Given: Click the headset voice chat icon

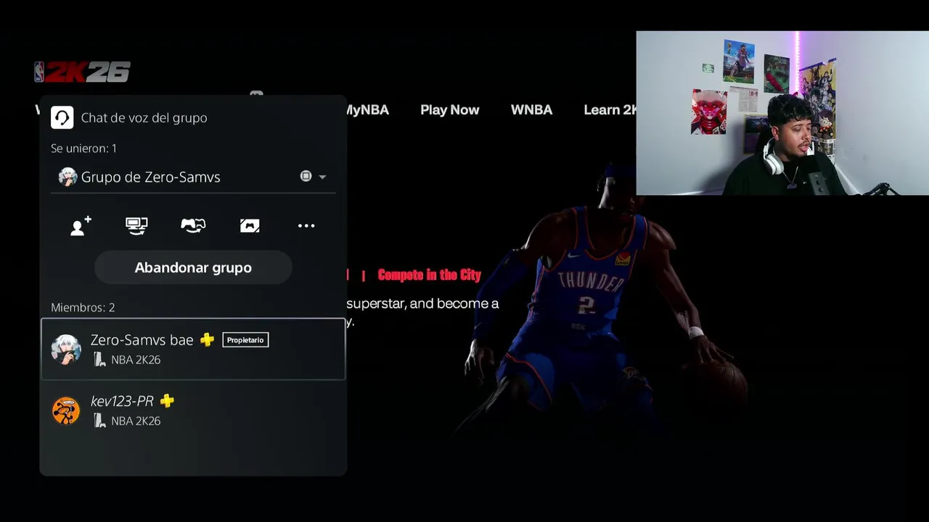Looking at the screenshot, I should [62, 117].
